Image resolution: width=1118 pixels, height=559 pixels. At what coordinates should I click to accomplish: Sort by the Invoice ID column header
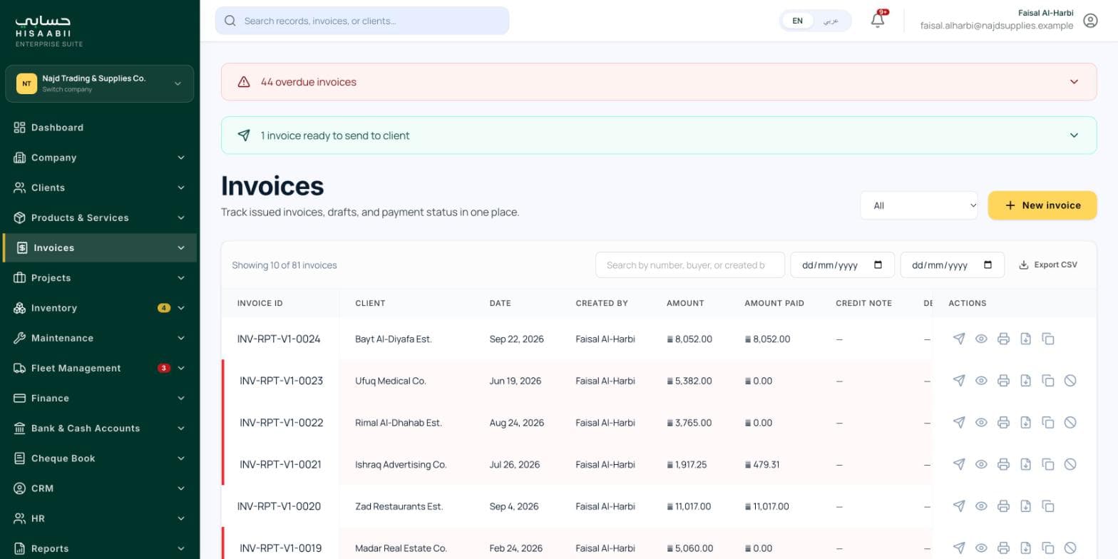pyautogui.click(x=260, y=303)
